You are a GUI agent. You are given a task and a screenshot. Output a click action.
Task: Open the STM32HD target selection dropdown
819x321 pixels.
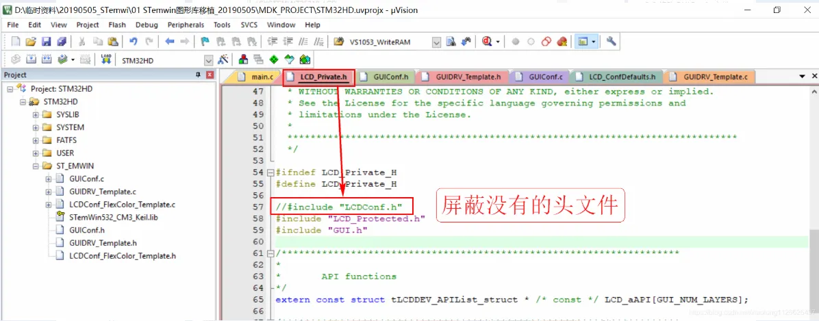coord(209,60)
